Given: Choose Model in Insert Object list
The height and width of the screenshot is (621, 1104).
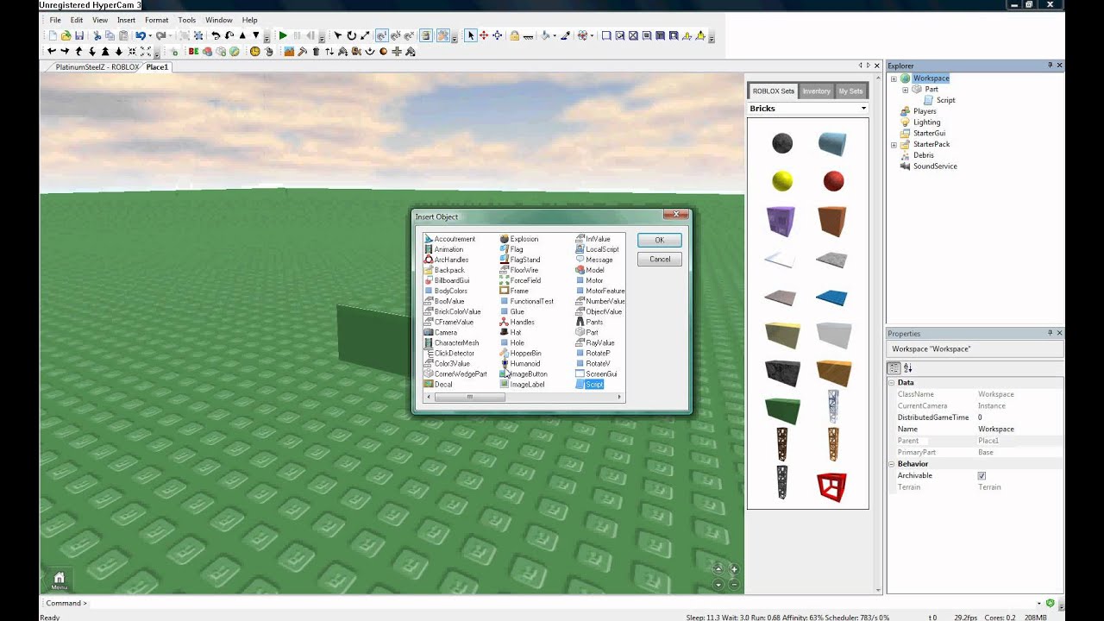Looking at the screenshot, I should 590,270.
